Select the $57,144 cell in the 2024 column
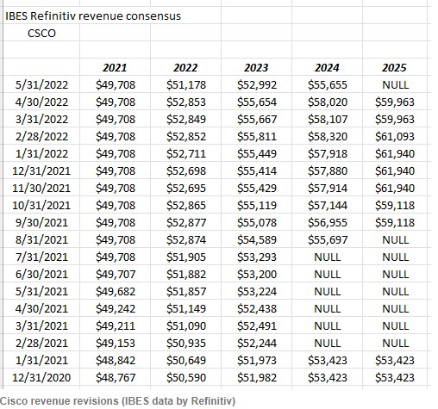Screen dimensions: 438x409 tap(327, 206)
